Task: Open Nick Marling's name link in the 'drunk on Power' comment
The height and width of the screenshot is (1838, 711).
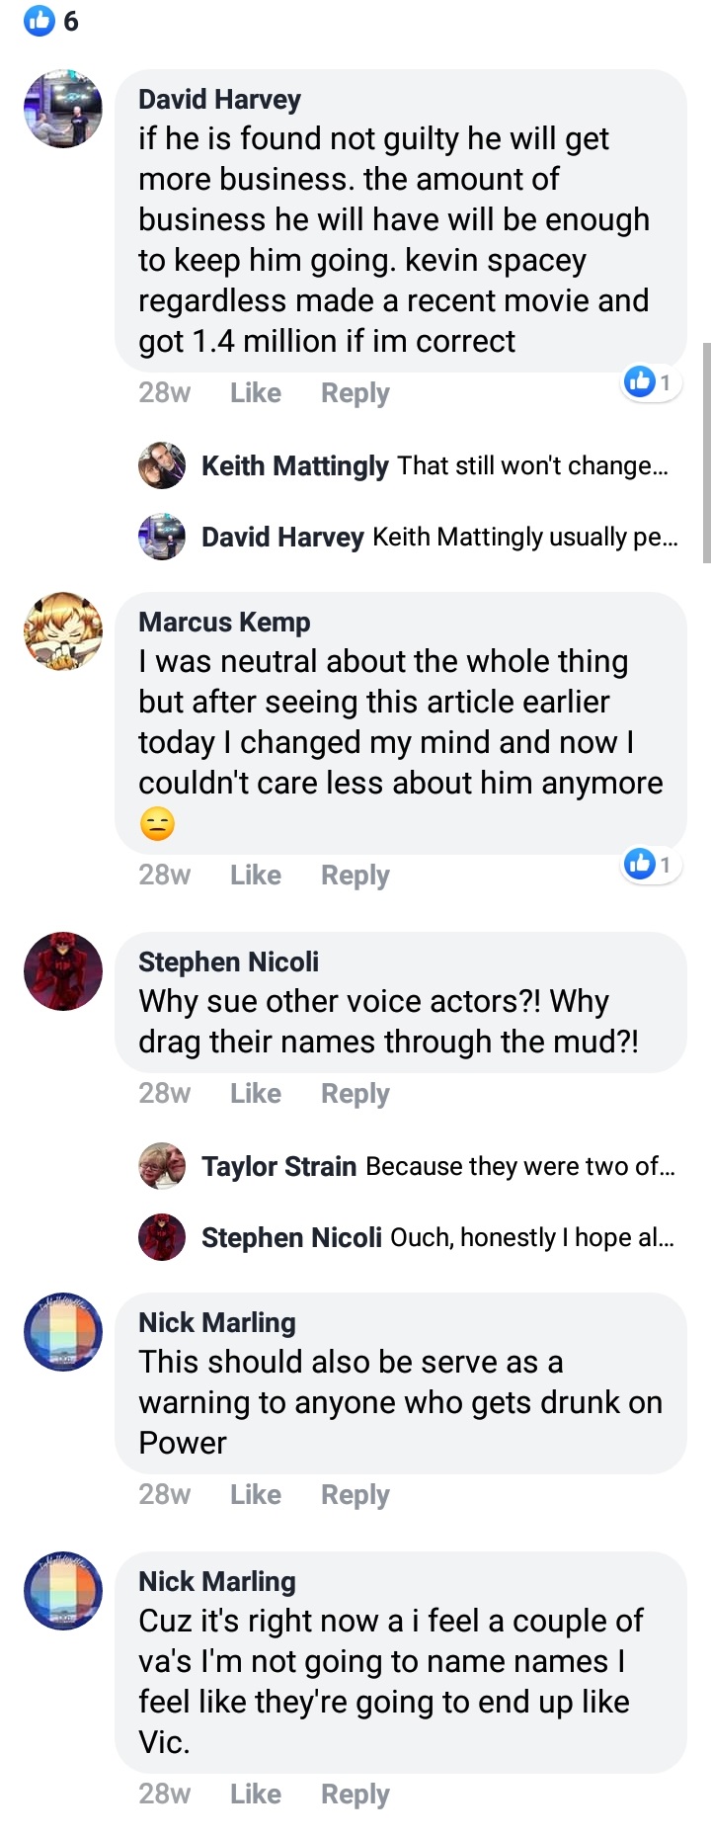Action: (x=217, y=1322)
